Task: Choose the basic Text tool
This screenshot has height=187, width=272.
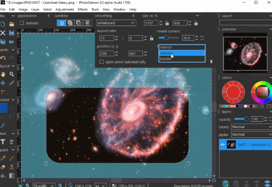Action: 3,142
